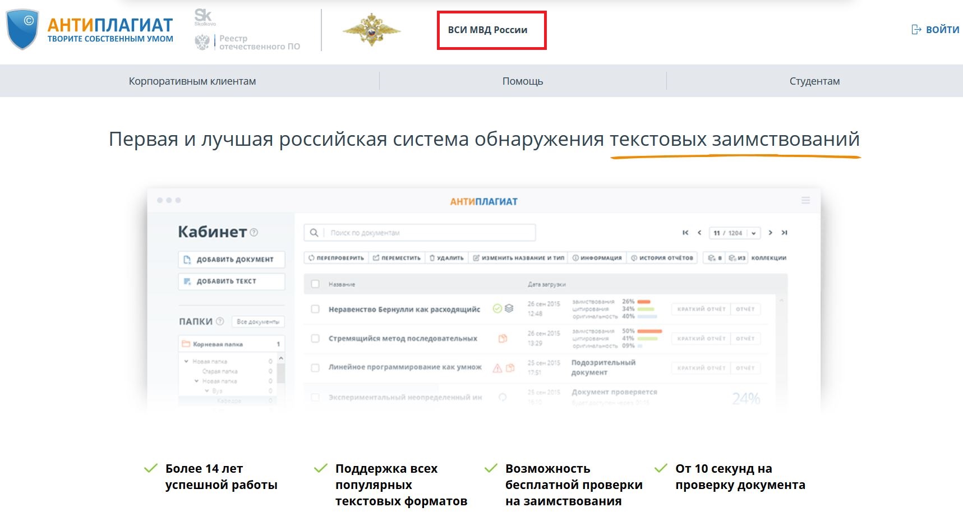Open Корпоративным клиентам menu
Screen dimensions: 963x512
coord(192,81)
